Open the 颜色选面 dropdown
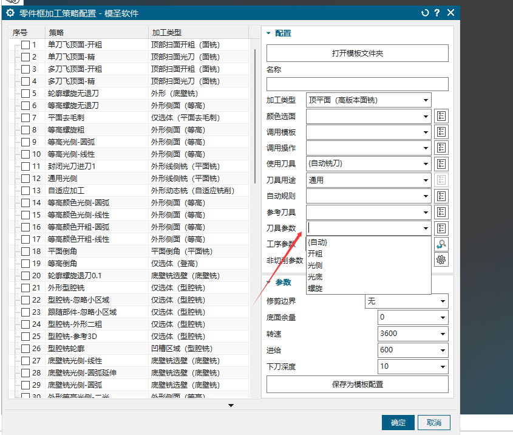Image resolution: width=513 pixels, height=435 pixels. tap(369, 116)
